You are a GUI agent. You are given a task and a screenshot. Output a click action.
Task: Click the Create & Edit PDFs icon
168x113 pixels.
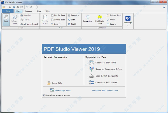[x=92, y=63]
